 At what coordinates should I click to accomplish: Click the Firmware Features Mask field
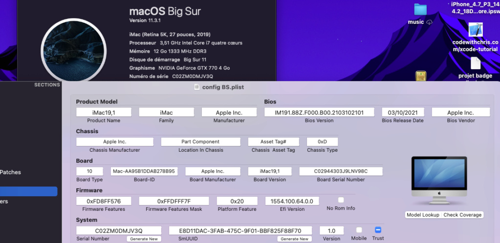coord(174,201)
